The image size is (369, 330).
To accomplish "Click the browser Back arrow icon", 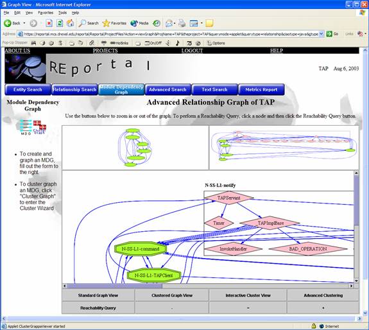I will [x=8, y=23].
